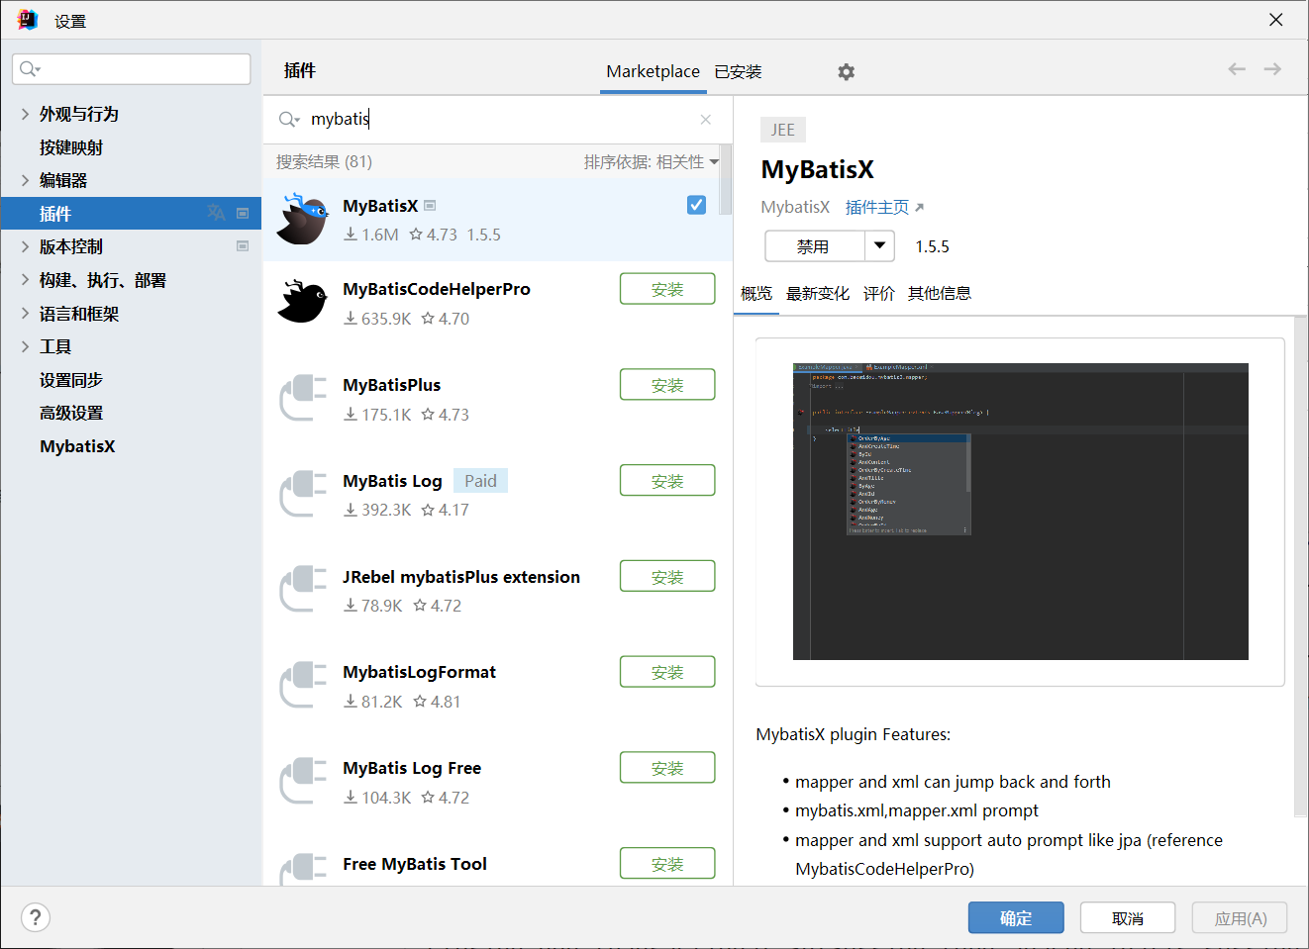1309x949 pixels.
Task: Click the MyBatisCodeHelperPro black bird icon
Action: (x=303, y=302)
